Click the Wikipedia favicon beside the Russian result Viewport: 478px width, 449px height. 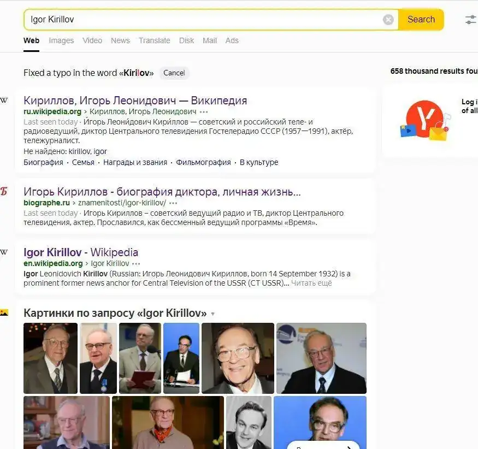pos(4,101)
